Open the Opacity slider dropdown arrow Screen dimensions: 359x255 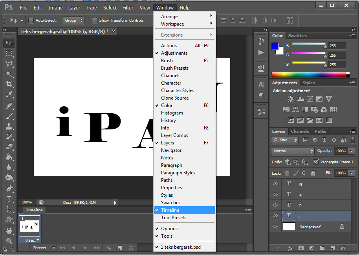pos(351,151)
